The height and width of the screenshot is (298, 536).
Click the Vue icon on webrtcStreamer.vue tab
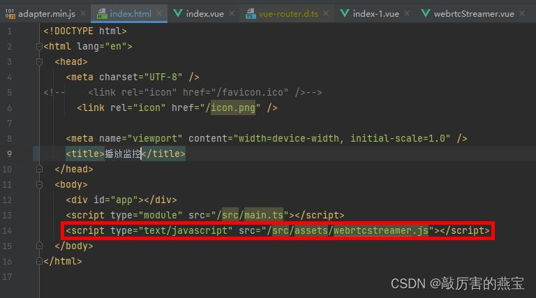coord(426,13)
